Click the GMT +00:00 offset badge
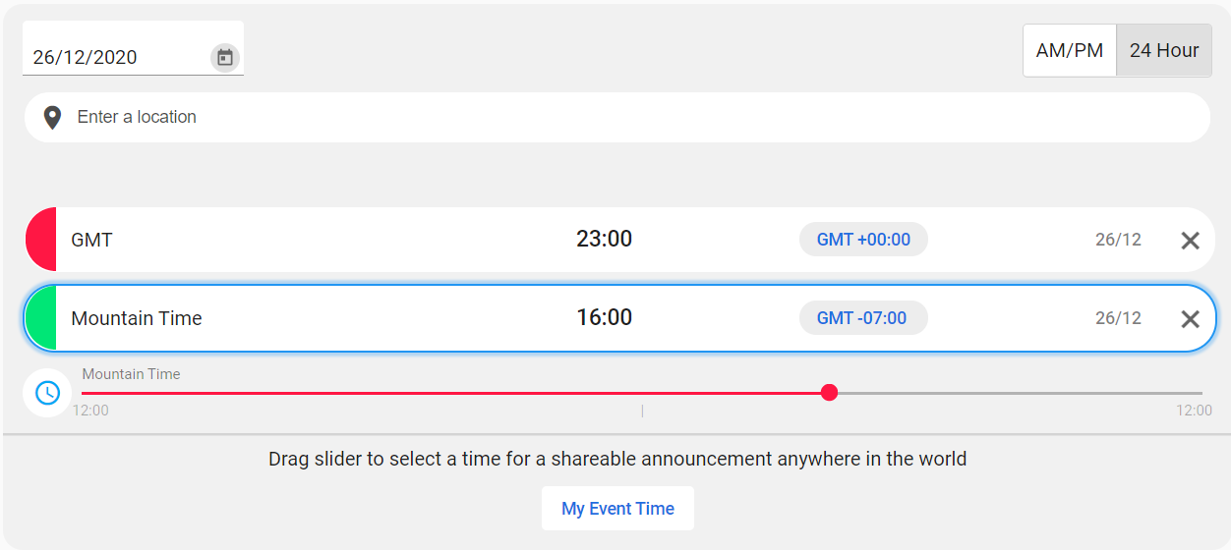The height and width of the screenshot is (550, 1231). pyautogui.click(x=863, y=239)
